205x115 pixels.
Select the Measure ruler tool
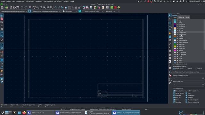click(x=170, y=83)
